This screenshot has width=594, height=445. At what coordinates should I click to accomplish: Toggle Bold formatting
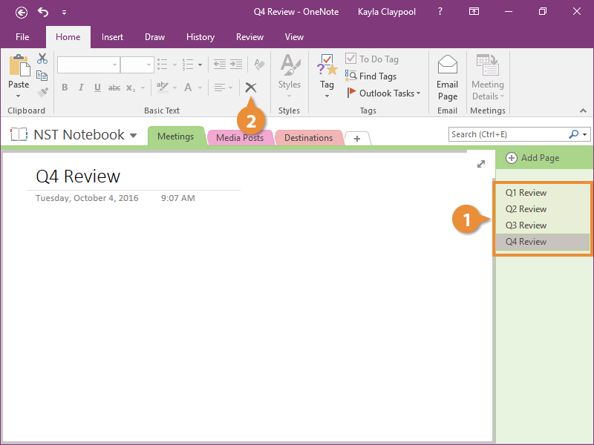(65, 88)
